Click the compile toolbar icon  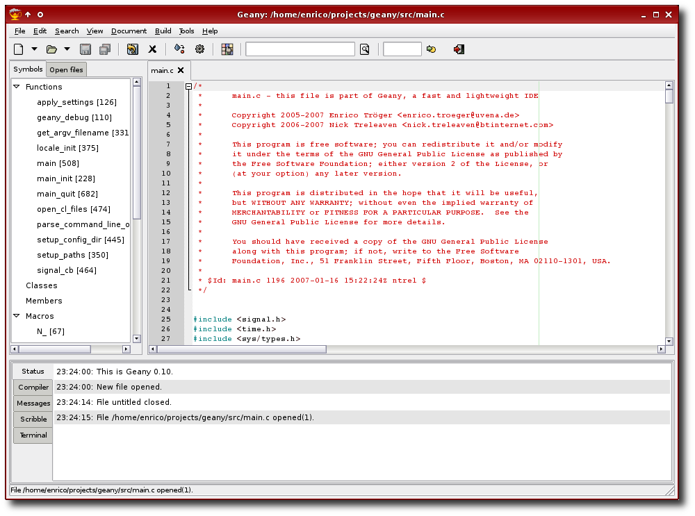pos(179,49)
